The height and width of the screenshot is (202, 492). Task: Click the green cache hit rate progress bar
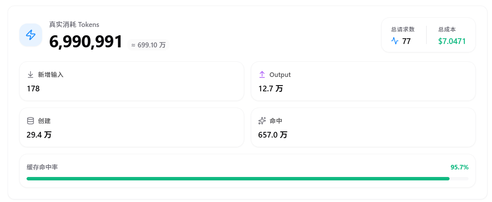click(238, 179)
